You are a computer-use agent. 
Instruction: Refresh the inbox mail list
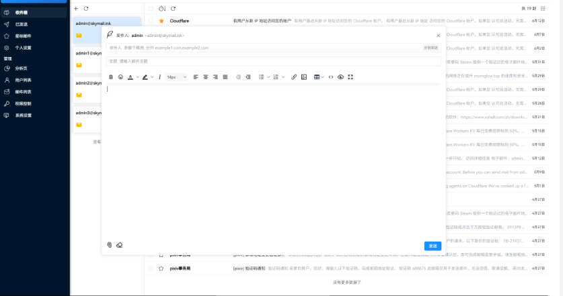(x=173, y=9)
